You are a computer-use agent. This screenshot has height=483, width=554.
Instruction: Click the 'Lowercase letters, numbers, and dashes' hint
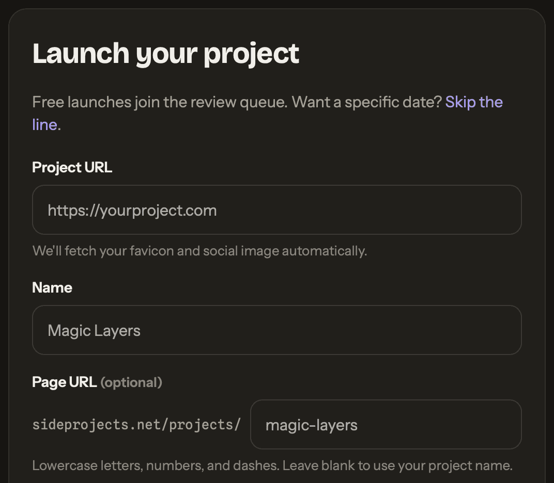point(156,465)
